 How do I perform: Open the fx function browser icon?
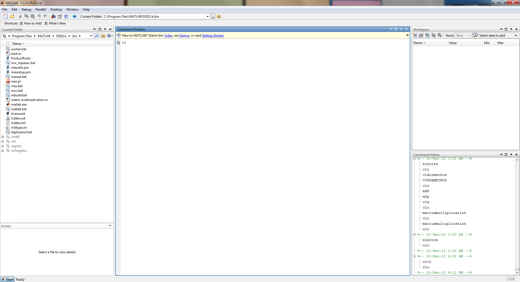(x=118, y=43)
